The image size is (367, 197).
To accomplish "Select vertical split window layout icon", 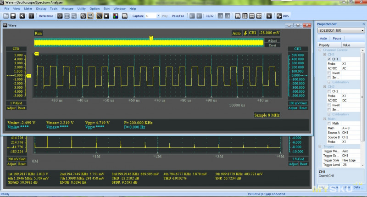I will tap(245, 16).
